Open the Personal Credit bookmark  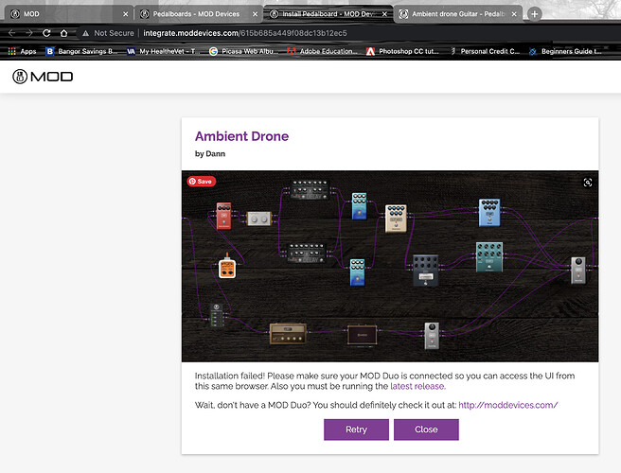(486, 51)
